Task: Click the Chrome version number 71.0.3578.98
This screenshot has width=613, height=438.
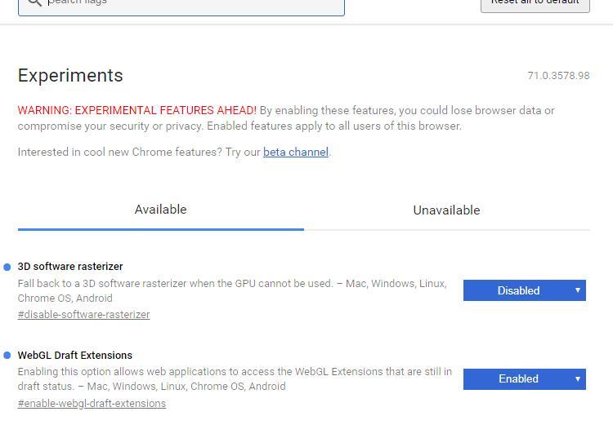Action: click(558, 76)
